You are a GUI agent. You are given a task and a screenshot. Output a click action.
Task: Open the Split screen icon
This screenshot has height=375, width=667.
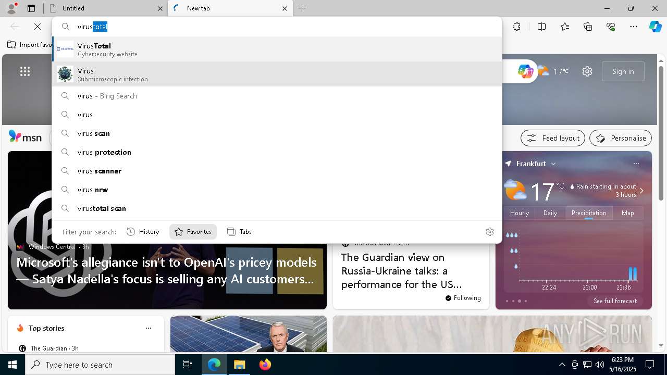pyautogui.click(x=541, y=27)
